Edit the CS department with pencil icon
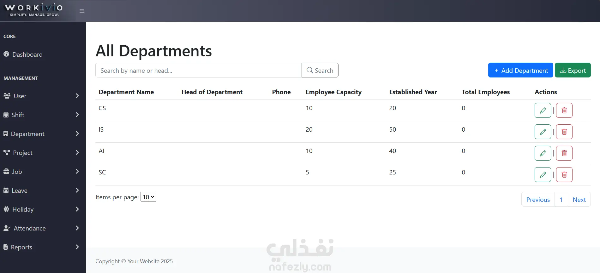The width and height of the screenshot is (600, 273). pyautogui.click(x=543, y=111)
